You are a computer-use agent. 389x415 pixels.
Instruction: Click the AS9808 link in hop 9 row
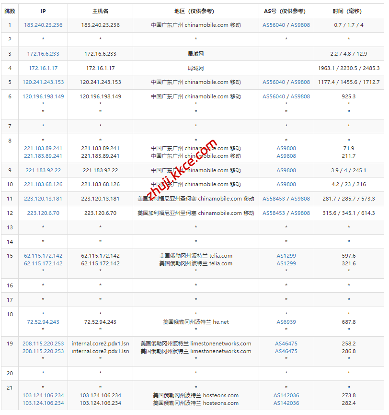click(286, 170)
